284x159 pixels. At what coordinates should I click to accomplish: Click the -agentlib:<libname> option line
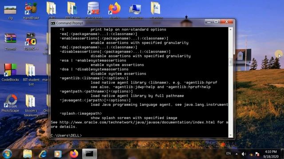click(x=94, y=78)
